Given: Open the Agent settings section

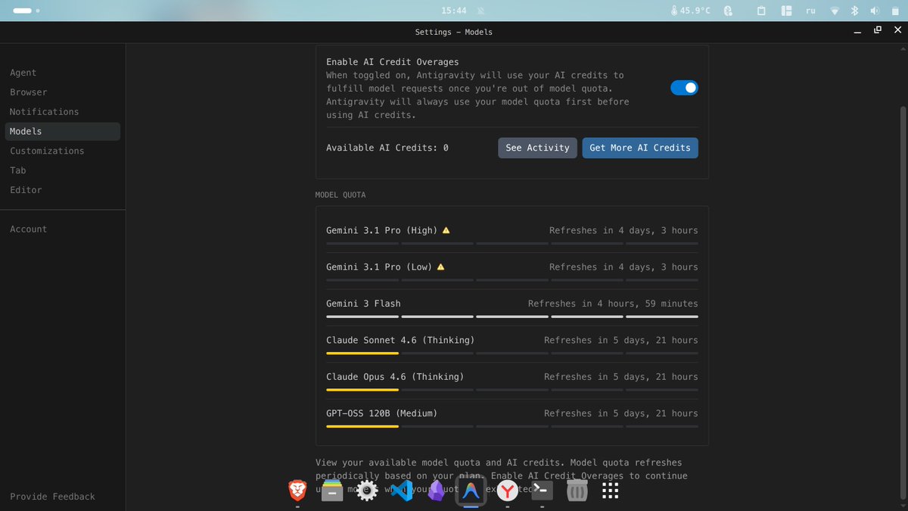Looking at the screenshot, I should pyautogui.click(x=23, y=73).
